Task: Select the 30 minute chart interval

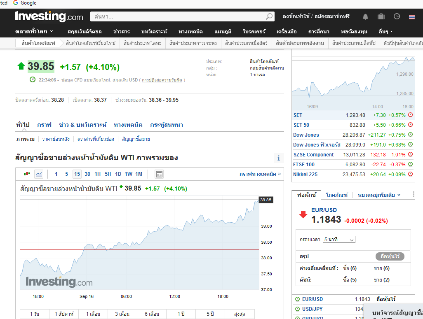Action: (x=87, y=174)
